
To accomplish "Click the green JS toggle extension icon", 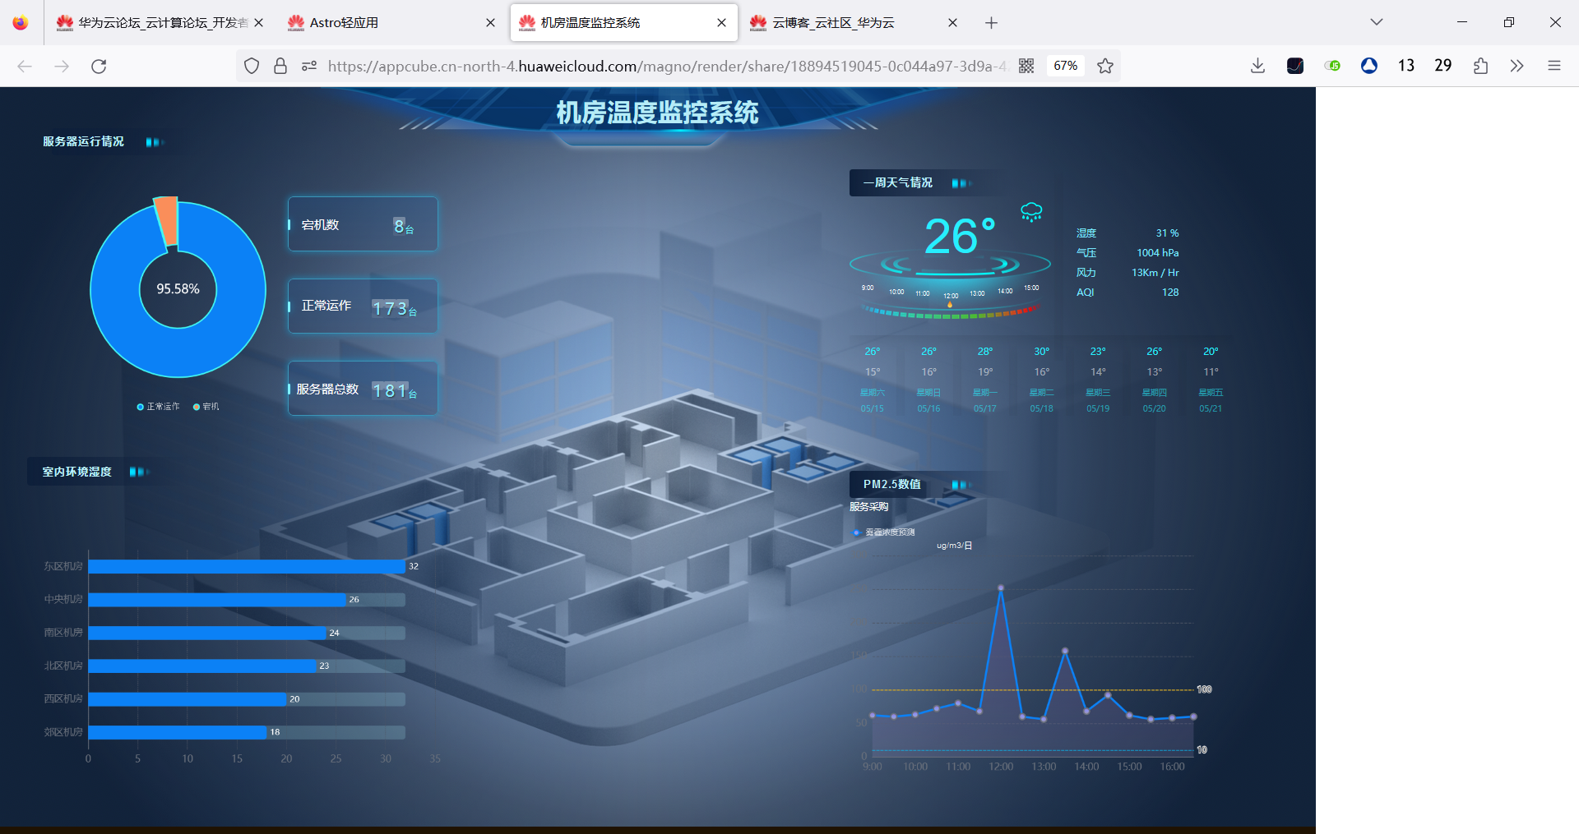I will (1333, 66).
